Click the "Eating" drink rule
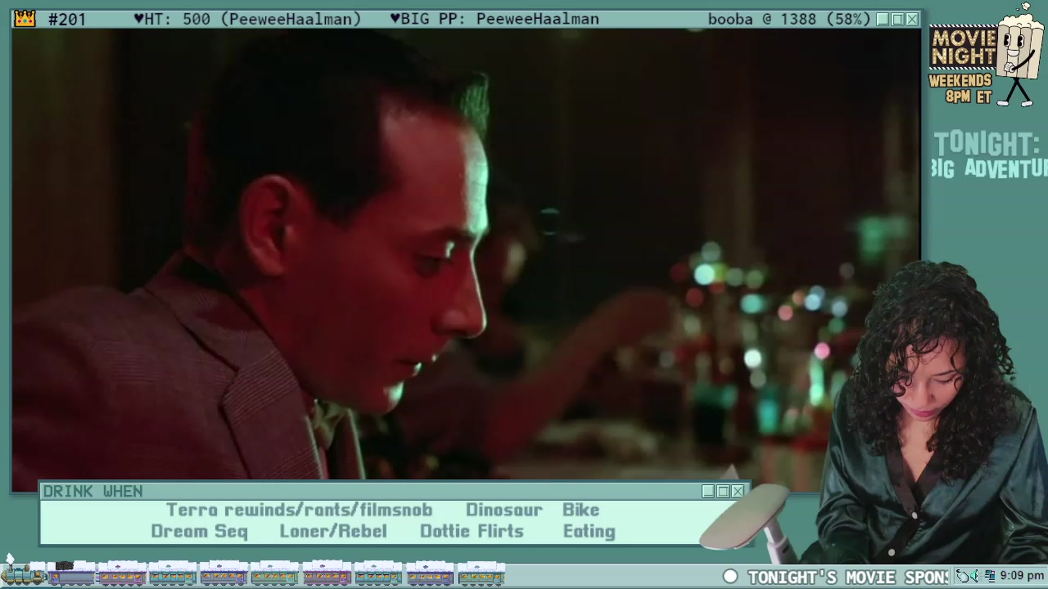Screen dimensions: 1048x589 point(589,532)
